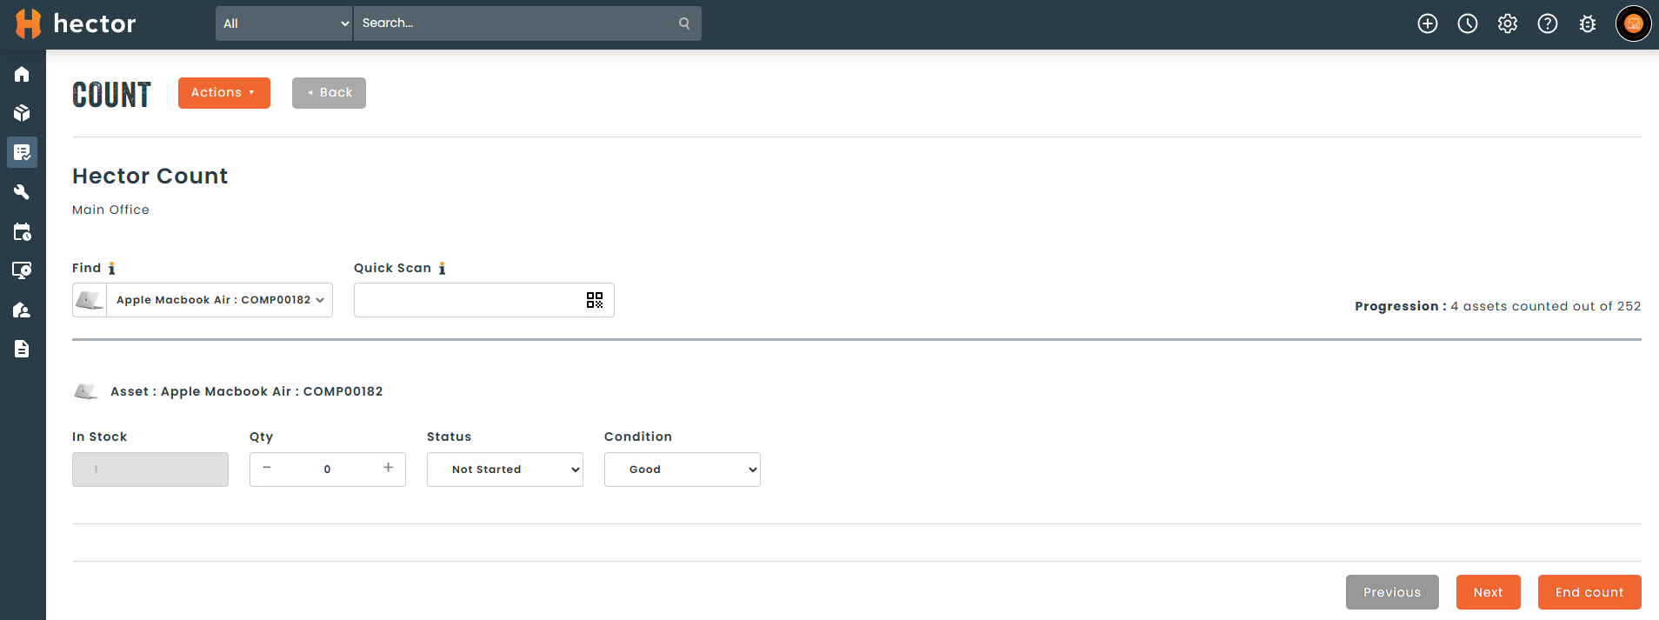Click the End count button

click(x=1589, y=592)
